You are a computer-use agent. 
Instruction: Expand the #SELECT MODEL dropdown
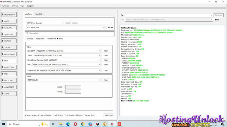tap(88, 23)
